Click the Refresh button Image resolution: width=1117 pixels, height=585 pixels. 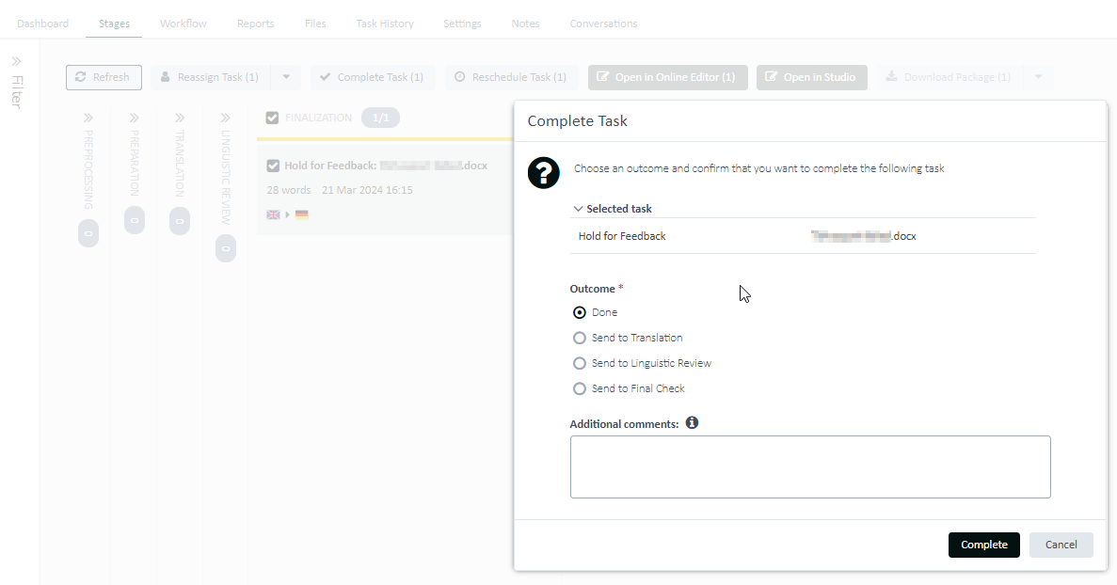104,77
